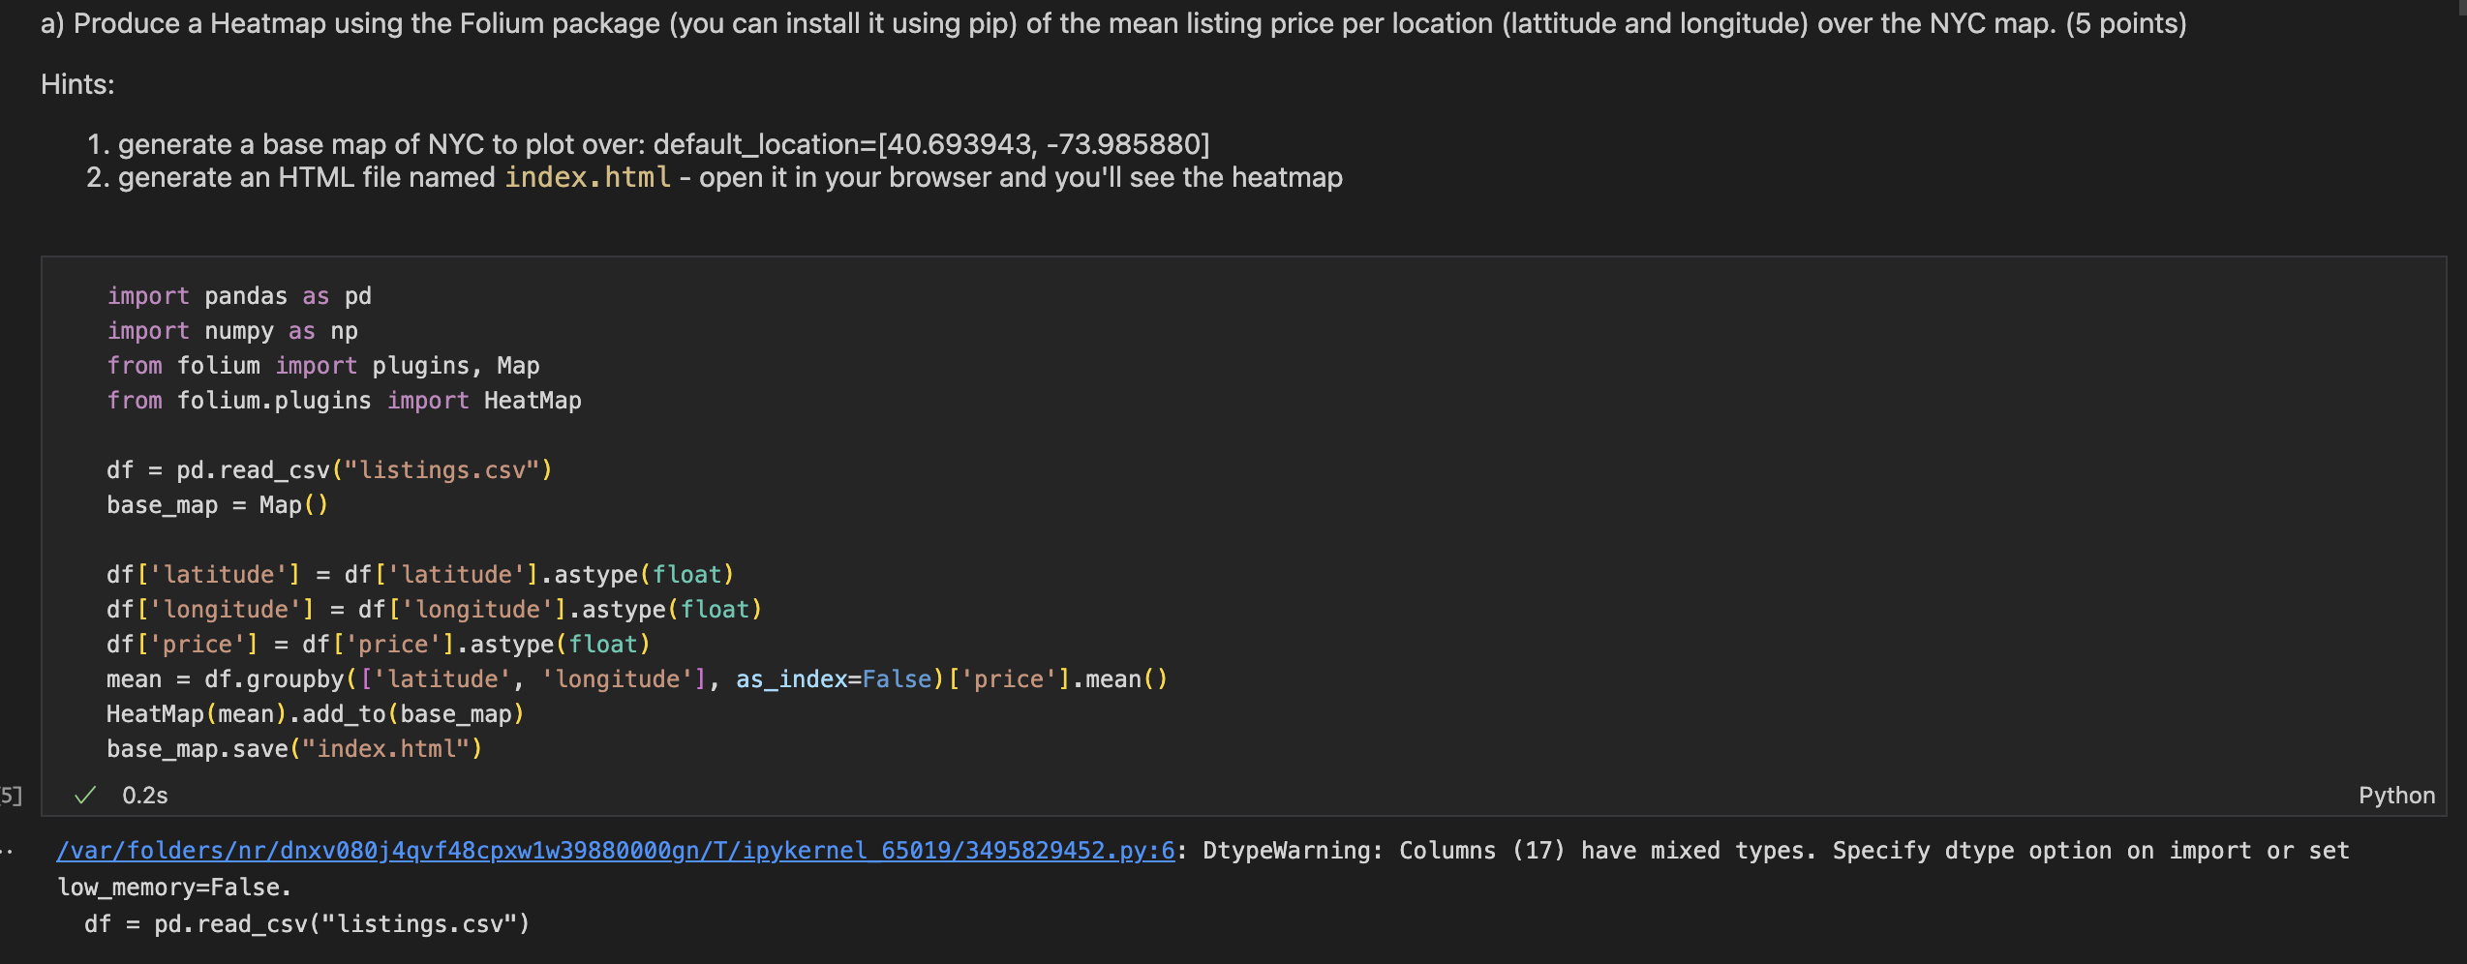Click the 'mean = df.groupby' code line
Viewport: 2467px width, 964px height.
[x=637, y=679]
